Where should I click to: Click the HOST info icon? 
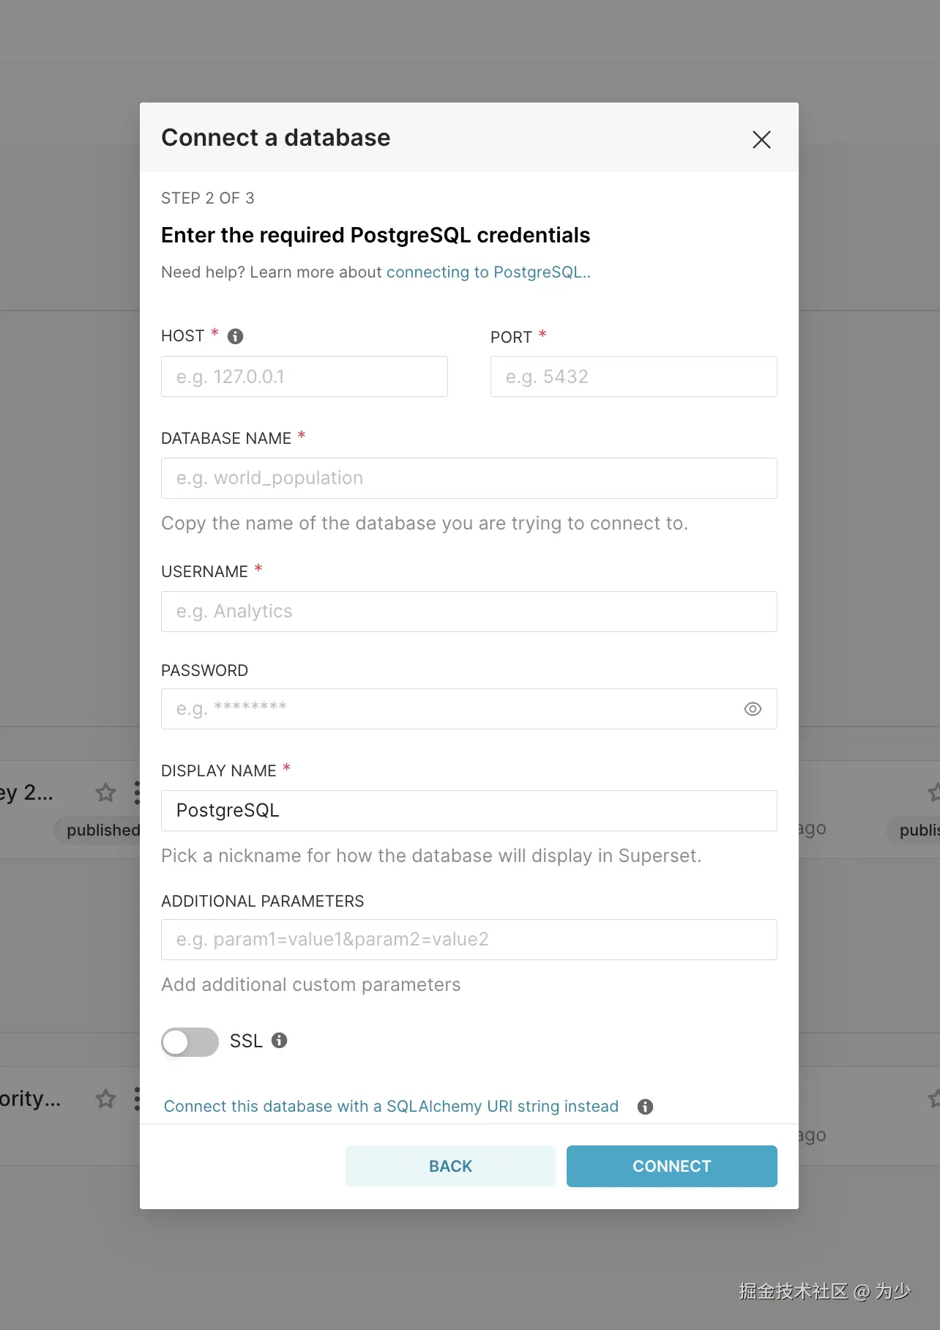[x=235, y=336]
